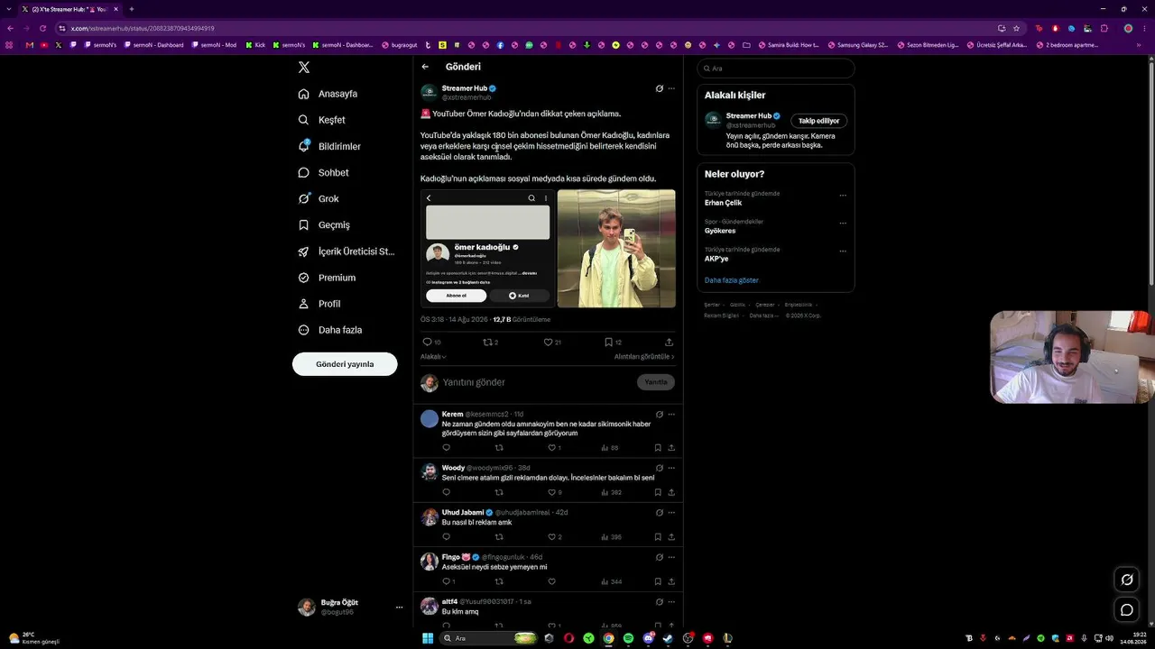Open more options for the AKP'ye trend
The height and width of the screenshot is (649, 1155).
point(843,251)
